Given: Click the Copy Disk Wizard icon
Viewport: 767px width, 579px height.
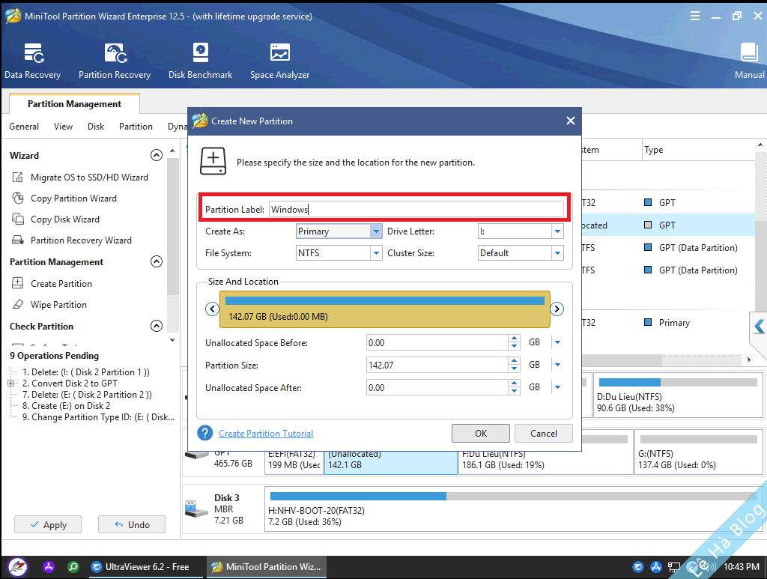Looking at the screenshot, I should pyautogui.click(x=18, y=219).
